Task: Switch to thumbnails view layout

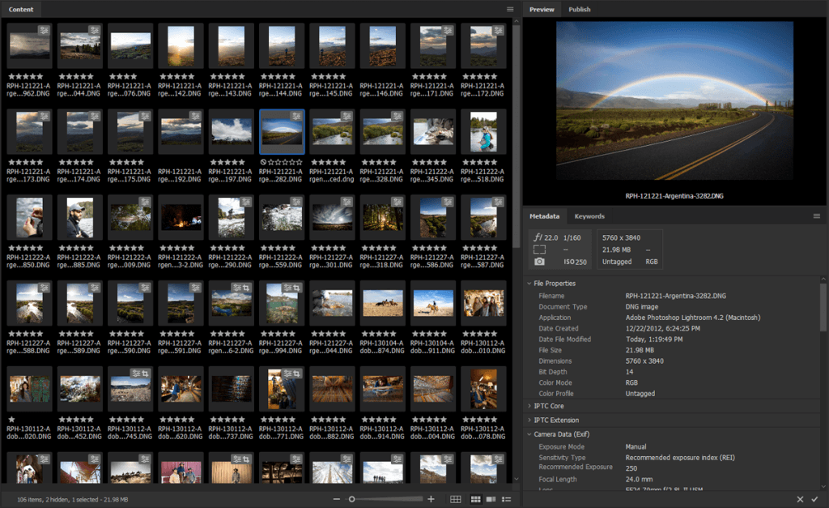Action: pos(475,499)
